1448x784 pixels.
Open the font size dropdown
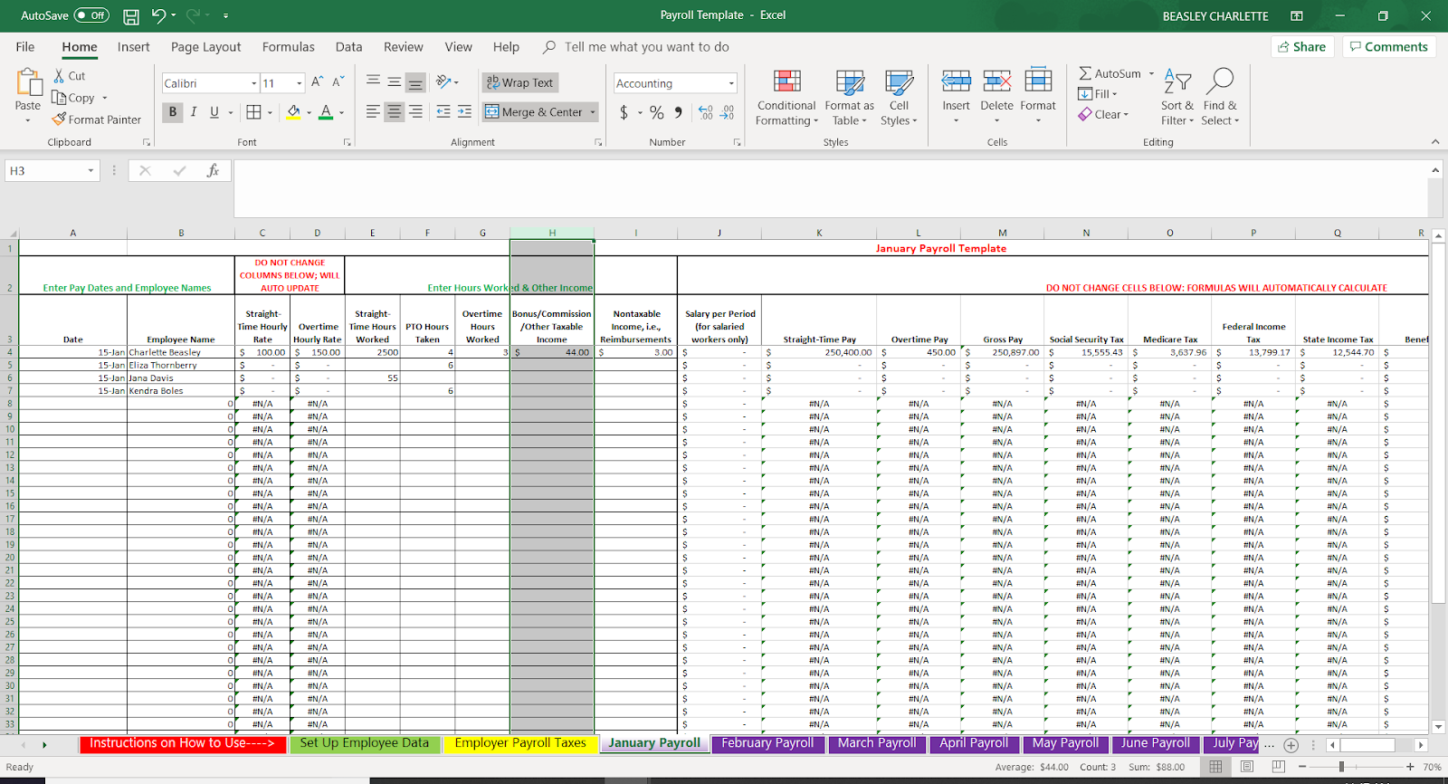(300, 83)
